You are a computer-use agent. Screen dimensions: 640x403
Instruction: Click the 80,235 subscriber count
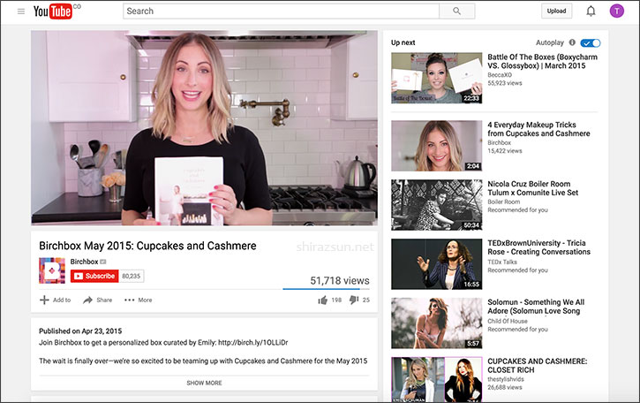[131, 276]
